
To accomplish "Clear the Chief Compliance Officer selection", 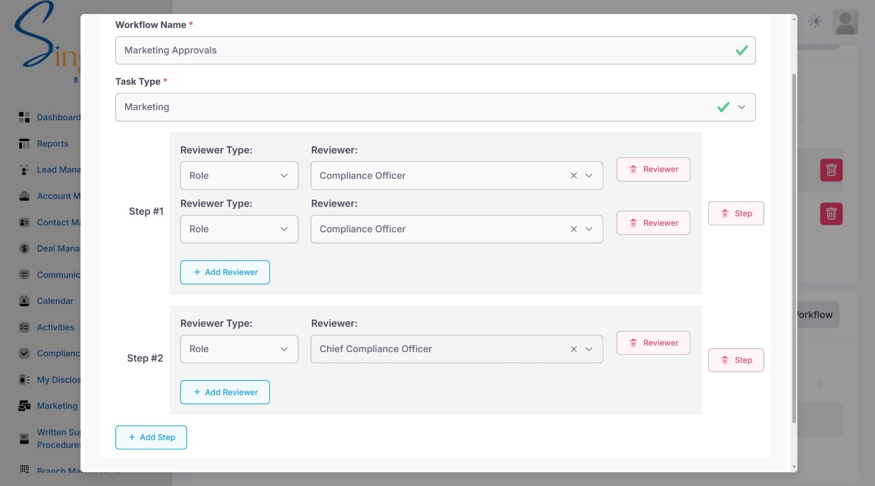I will coord(574,349).
